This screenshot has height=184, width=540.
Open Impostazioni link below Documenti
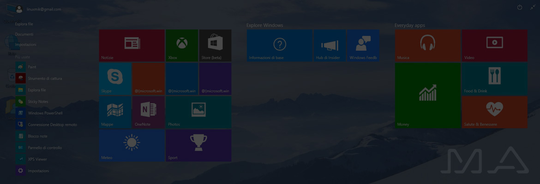point(25,45)
